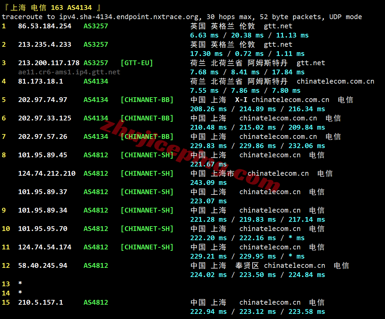385x319 pixels.
Task: Select the [CHINANET-SH] tag on hop 8
Action: 147,155
